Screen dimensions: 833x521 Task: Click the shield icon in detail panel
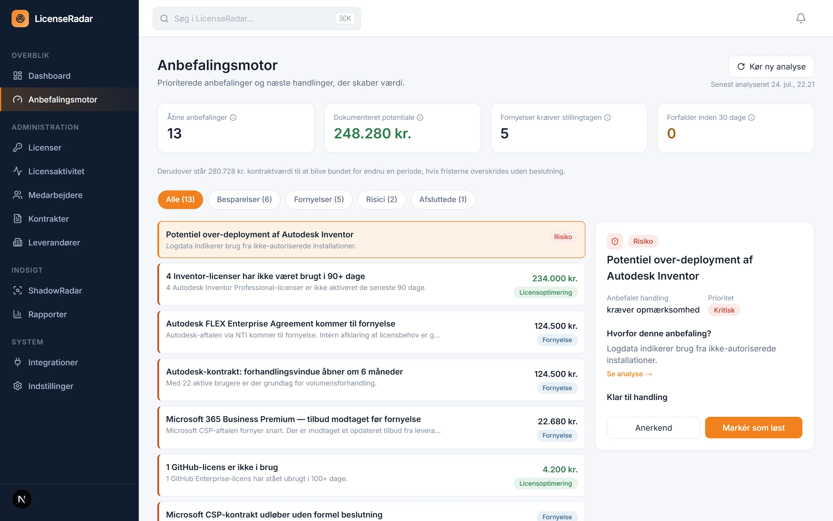click(x=615, y=241)
